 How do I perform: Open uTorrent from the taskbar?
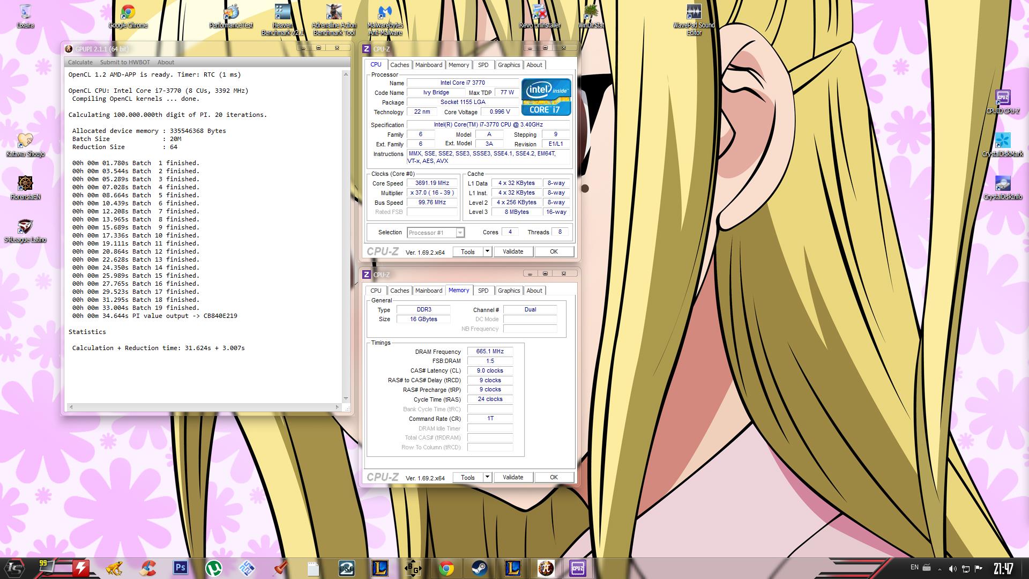[214, 568]
